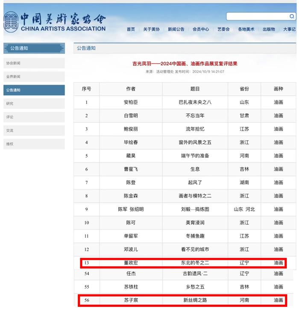Click the 作者 column header in table
The width and height of the screenshot is (299, 318).
click(x=131, y=89)
